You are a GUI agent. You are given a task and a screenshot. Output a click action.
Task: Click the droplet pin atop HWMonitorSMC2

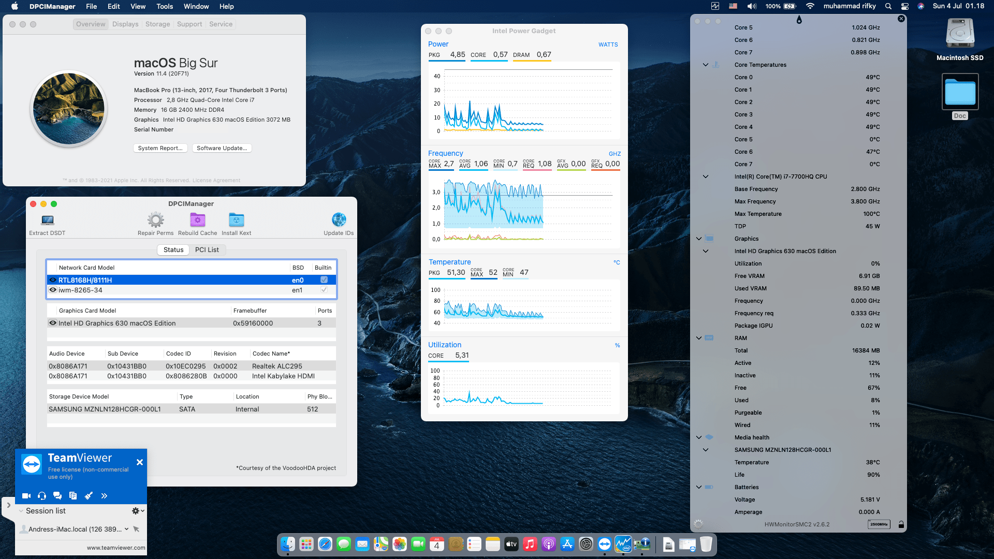tap(799, 20)
